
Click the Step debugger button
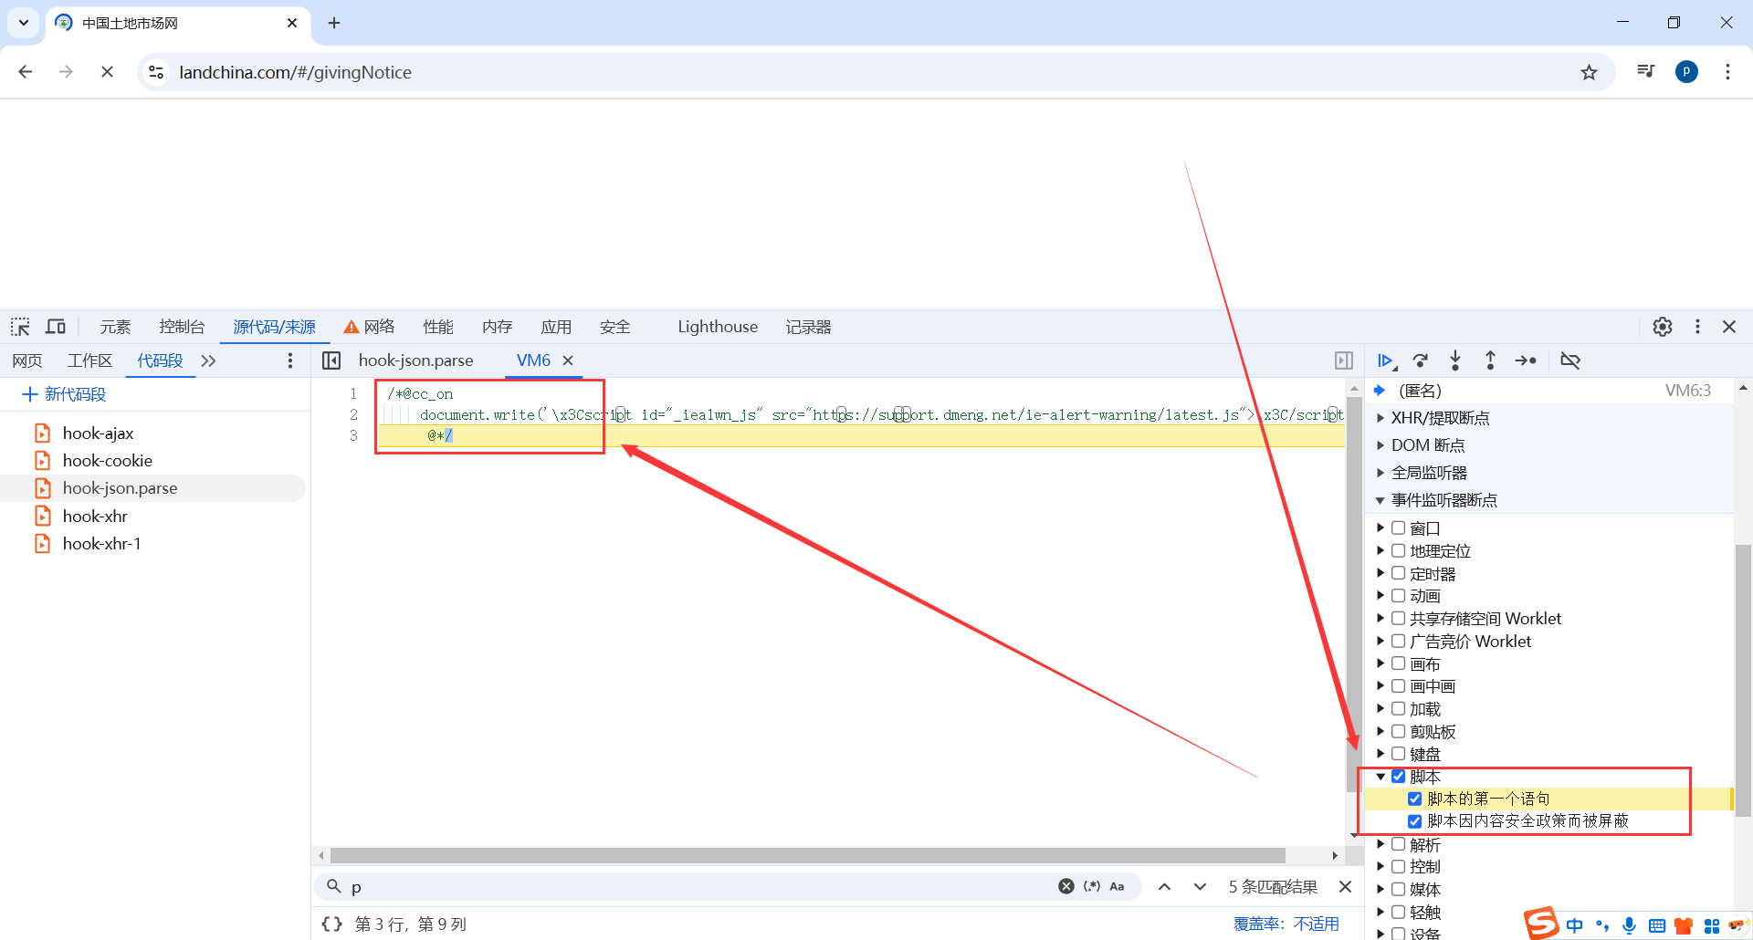pyautogui.click(x=1526, y=360)
